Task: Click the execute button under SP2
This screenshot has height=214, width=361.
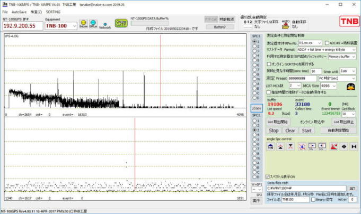Action: point(256,201)
